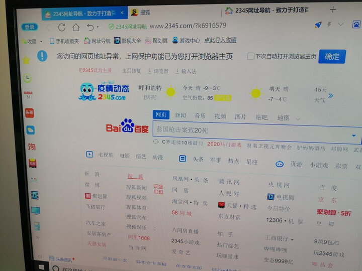Expand 15天天气 forecast arrow
The image size is (362, 271).
(x=331, y=96)
